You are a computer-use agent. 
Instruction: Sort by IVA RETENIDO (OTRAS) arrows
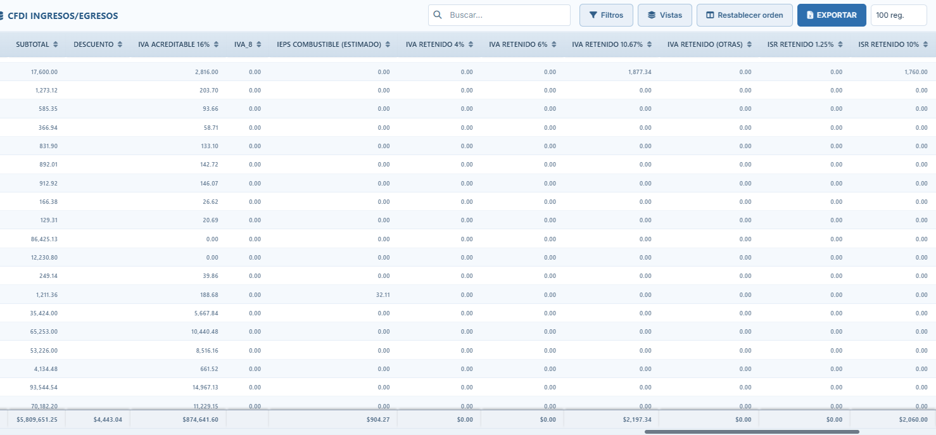(749, 44)
